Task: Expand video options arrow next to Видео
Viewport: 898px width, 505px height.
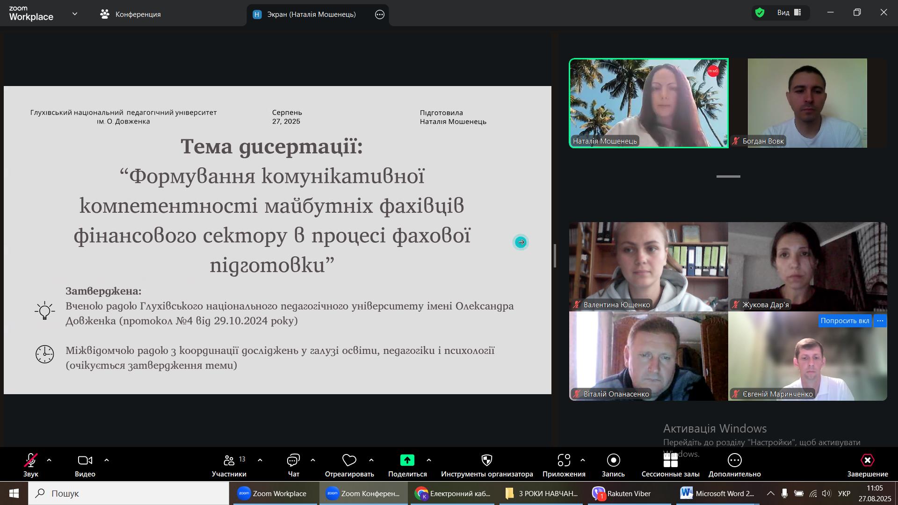Action: click(107, 461)
